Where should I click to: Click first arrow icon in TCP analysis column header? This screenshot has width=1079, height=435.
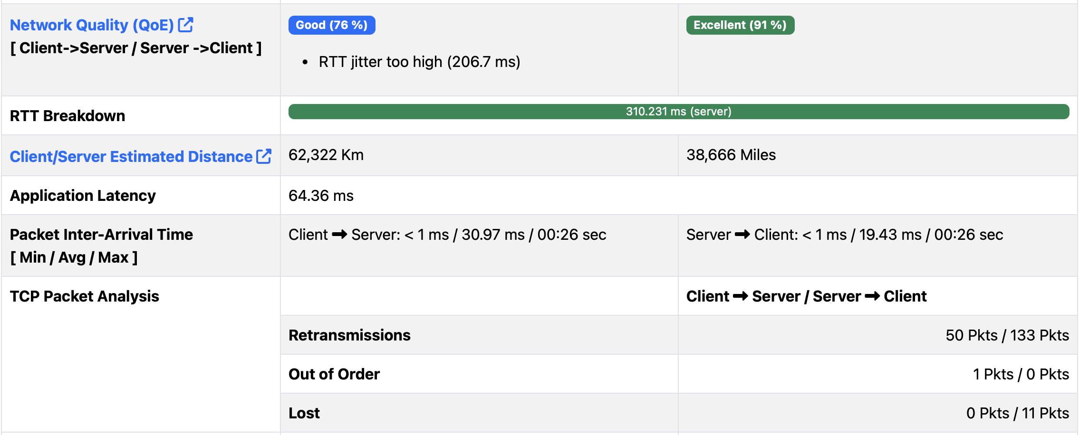740,296
